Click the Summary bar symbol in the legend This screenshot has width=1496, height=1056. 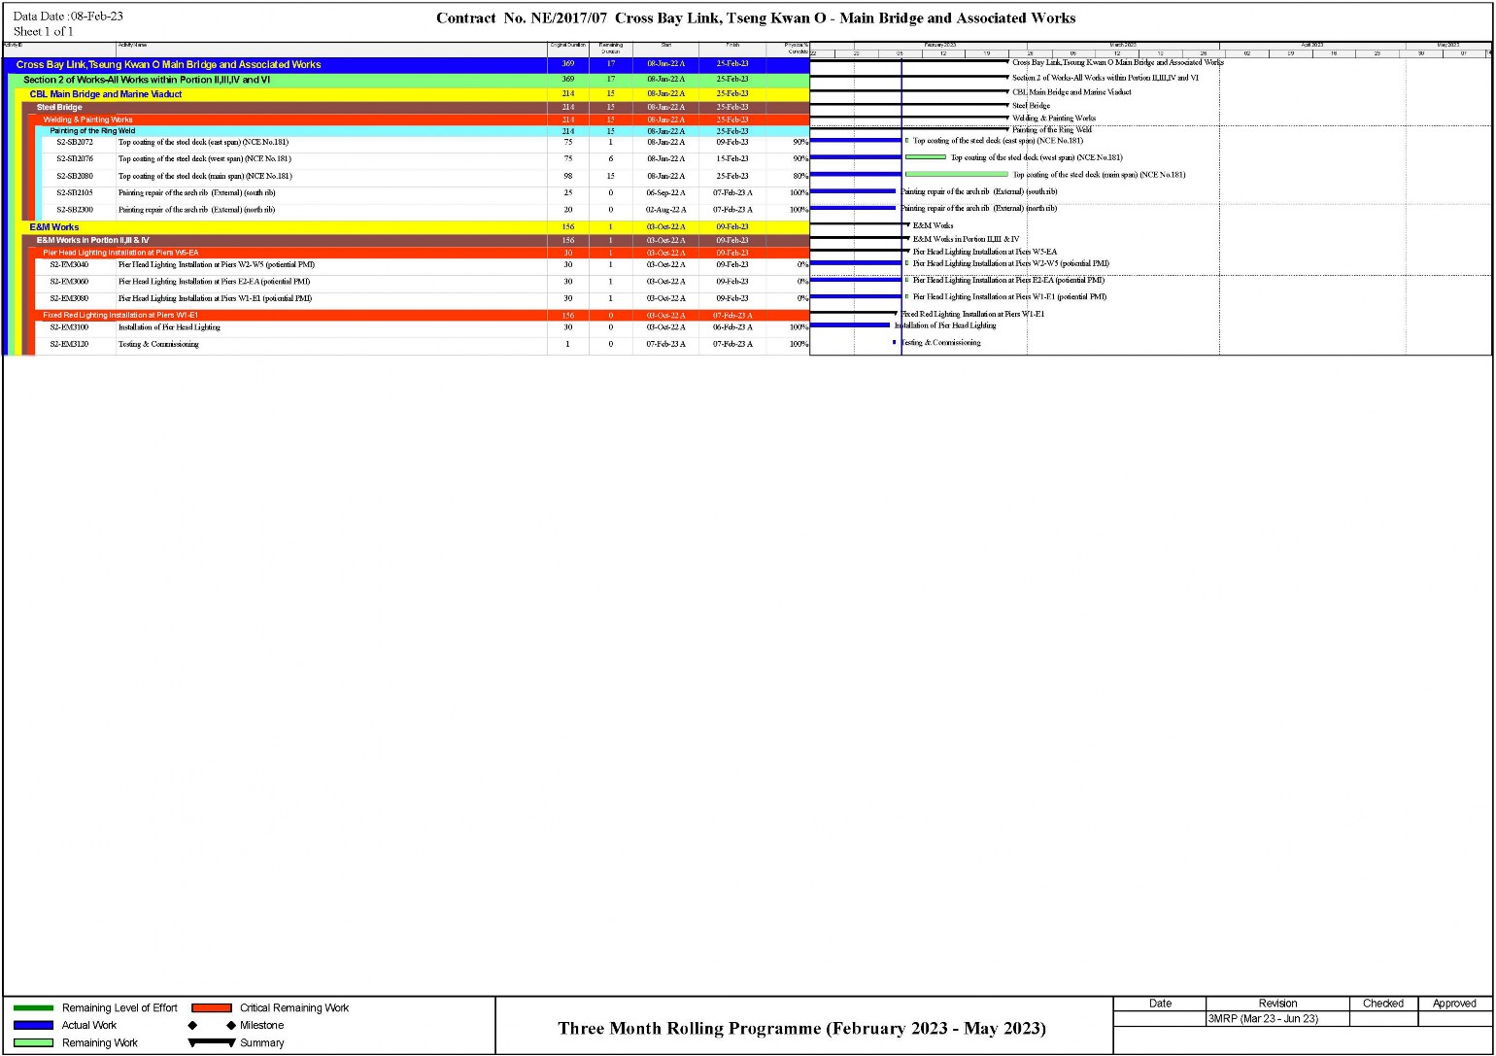click(x=212, y=1042)
